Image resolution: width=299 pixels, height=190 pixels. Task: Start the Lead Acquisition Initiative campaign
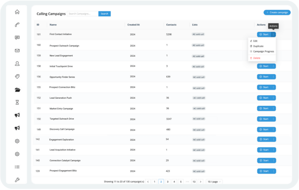[x=264, y=150]
